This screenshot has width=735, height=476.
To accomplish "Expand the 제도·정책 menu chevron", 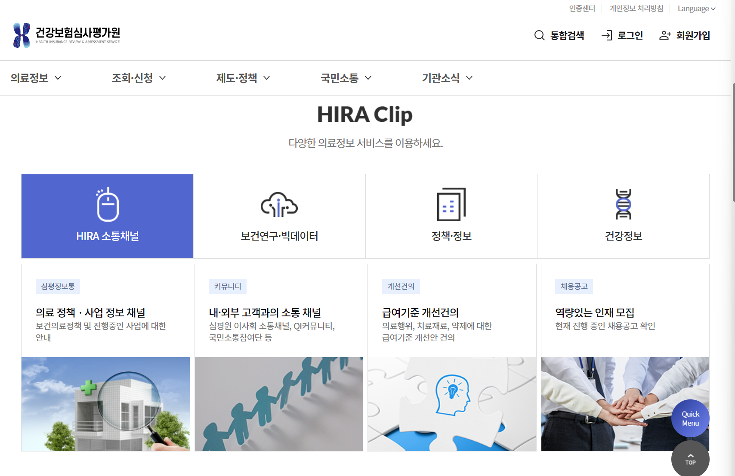I will click(266, 78).
